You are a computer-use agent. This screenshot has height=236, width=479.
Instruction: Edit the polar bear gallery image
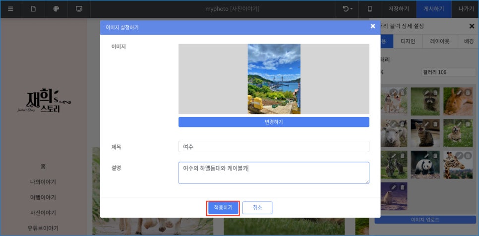click(394, 187)
